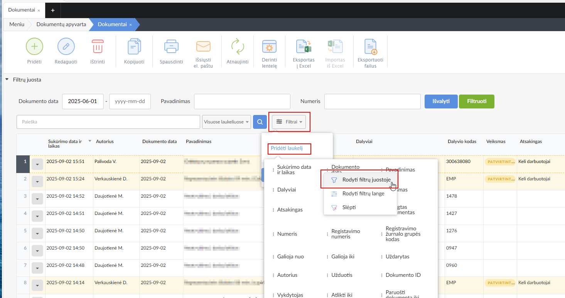The height and width of the screenshot is (298, 565).
Task: Click the Redaguoti pencil icon
Action: tap(66, 47)
